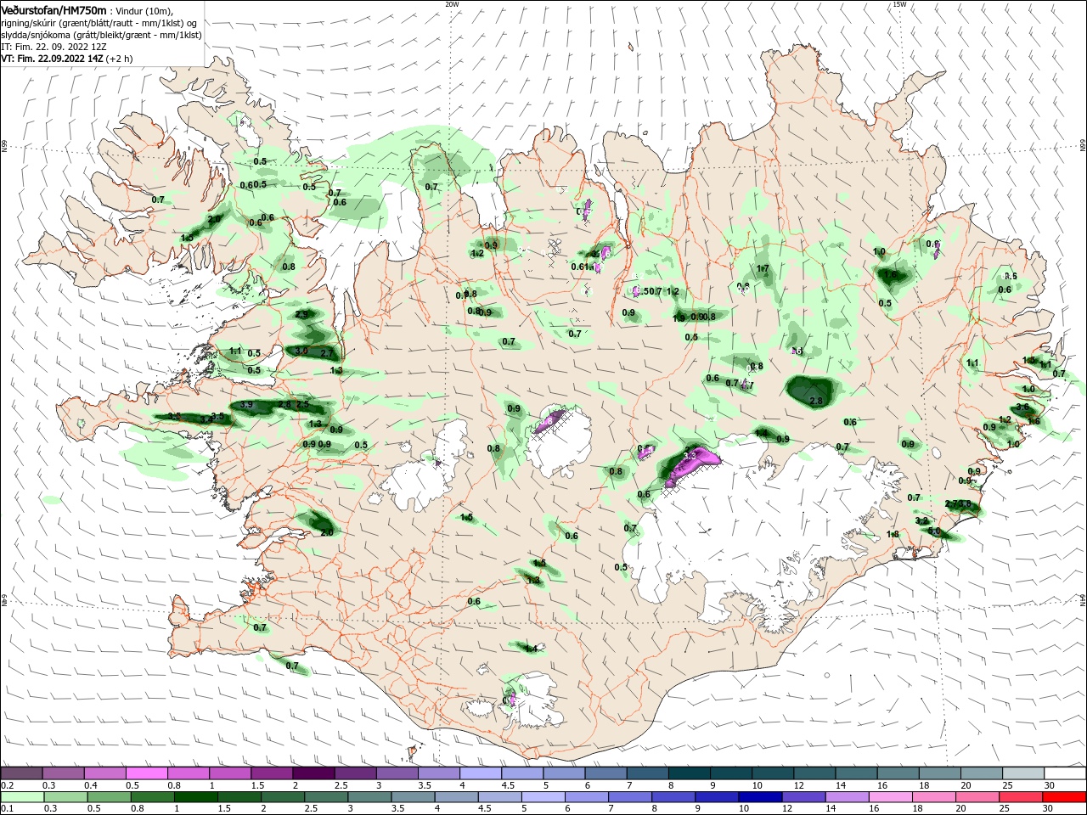Click the 2.9 precipitation value on map
1087x815 pixels.
coord(301,314)
